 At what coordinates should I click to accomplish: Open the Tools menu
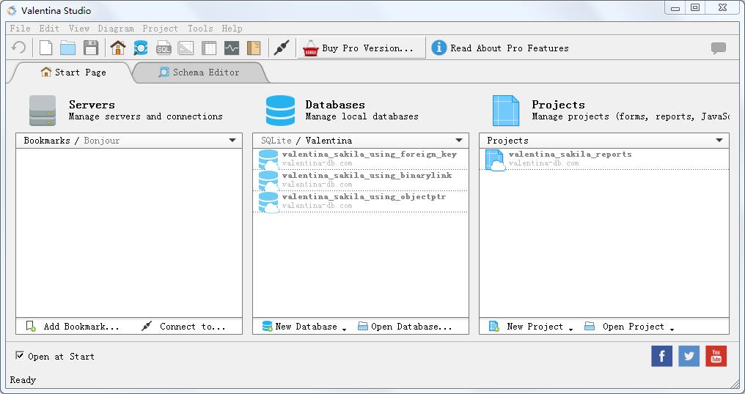(x=200, y=29)
